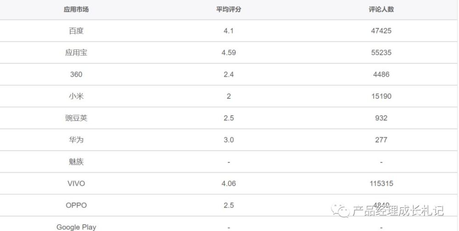The height and width of the screenshot is (231, 459).
Task: Click the WeChat logo in the watermark
Action: point(341,210)
